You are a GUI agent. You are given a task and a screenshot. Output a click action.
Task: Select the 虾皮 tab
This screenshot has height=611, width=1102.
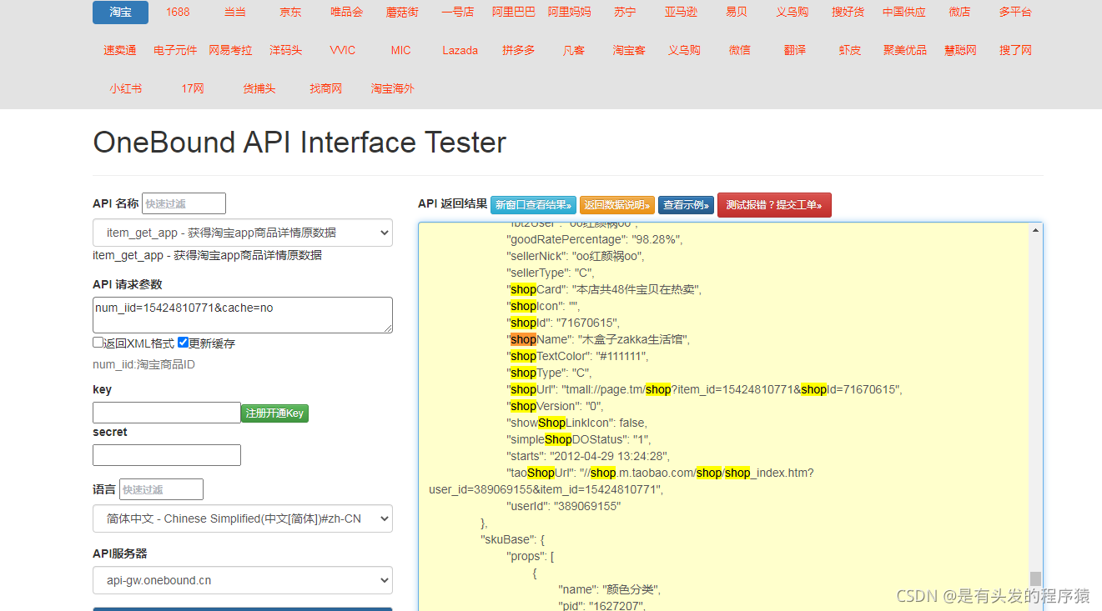pos(850,50)
